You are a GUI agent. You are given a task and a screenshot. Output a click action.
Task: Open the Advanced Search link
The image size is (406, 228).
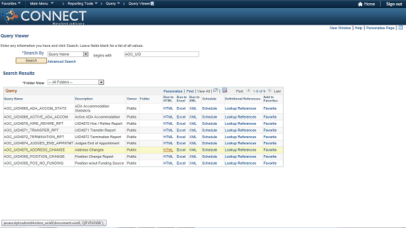[62, 61]
